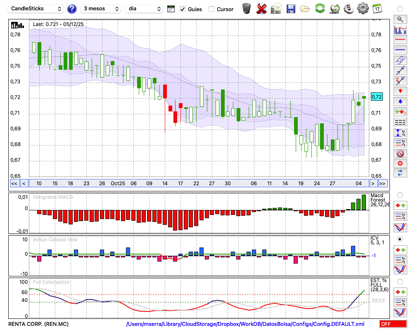Add a blue up arrow marker

click(x=400, y=101)
